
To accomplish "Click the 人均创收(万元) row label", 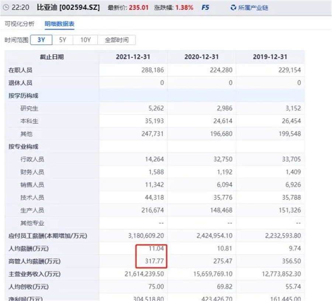I will 28,287.
